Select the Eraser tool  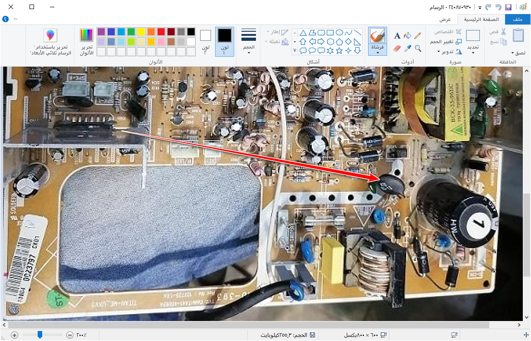click(x=397, y=49)
